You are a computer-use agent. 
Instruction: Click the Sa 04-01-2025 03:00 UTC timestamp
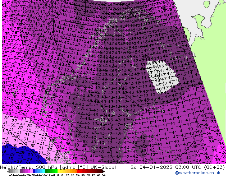pos(178,167)
